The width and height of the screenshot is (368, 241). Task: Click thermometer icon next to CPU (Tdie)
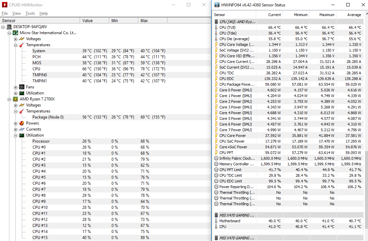[x=216, y=33]
